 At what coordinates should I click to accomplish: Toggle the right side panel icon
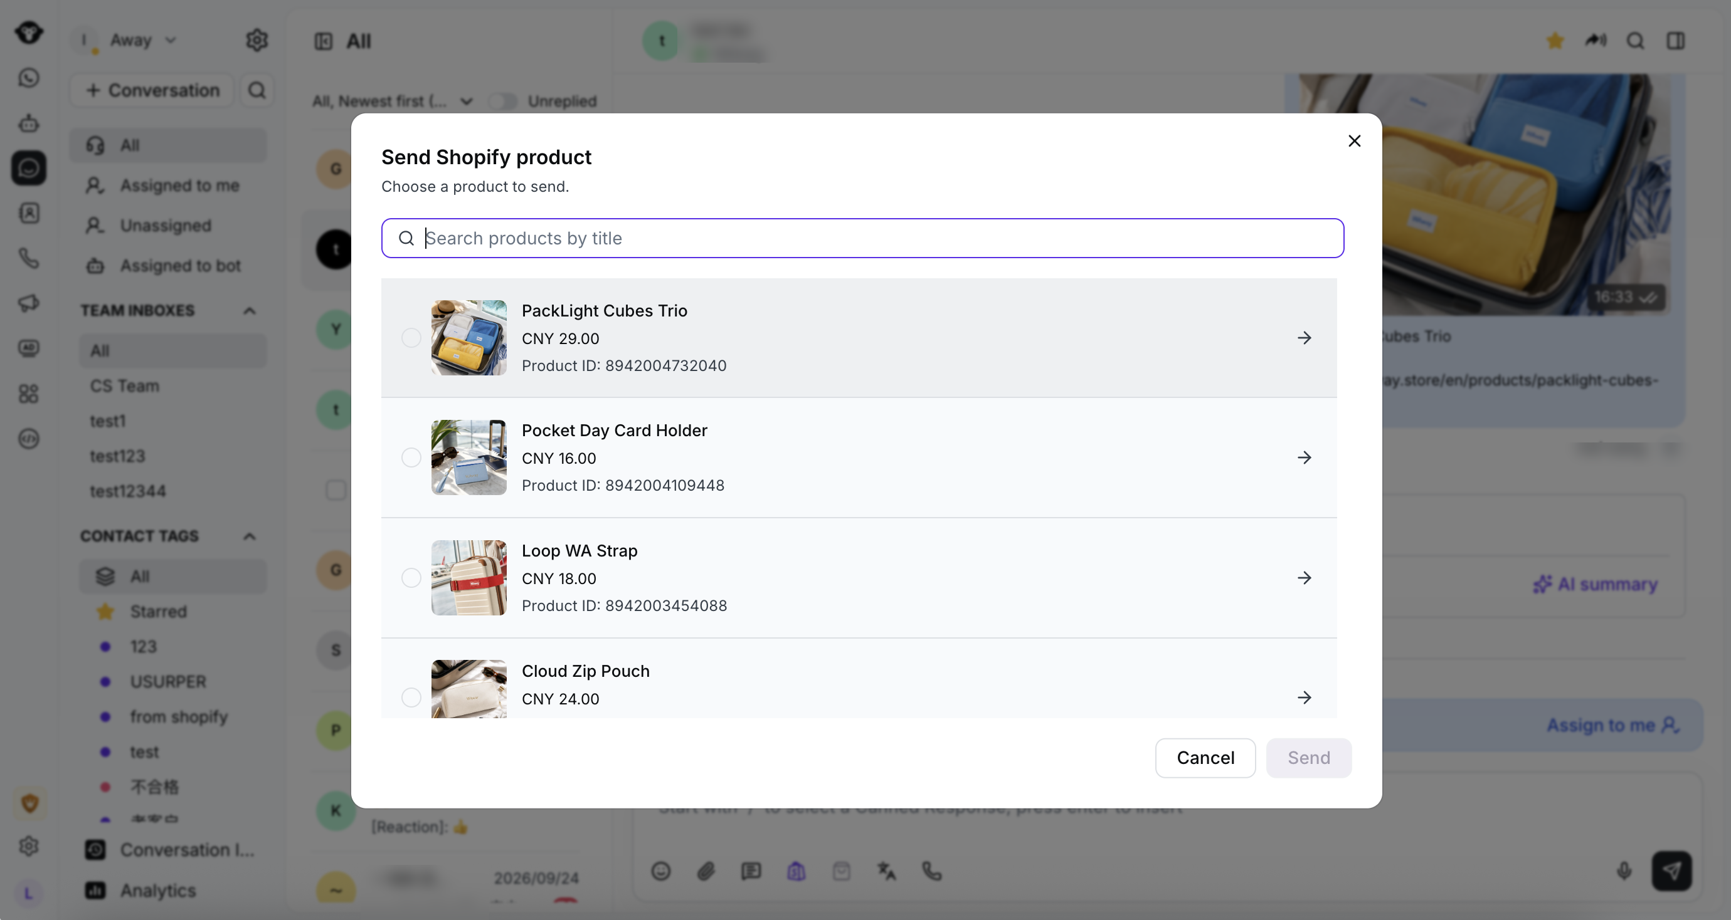(x=1675, y=41)
